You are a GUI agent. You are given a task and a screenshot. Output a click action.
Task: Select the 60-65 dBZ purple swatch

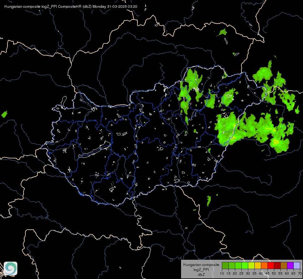click(290, 265)
